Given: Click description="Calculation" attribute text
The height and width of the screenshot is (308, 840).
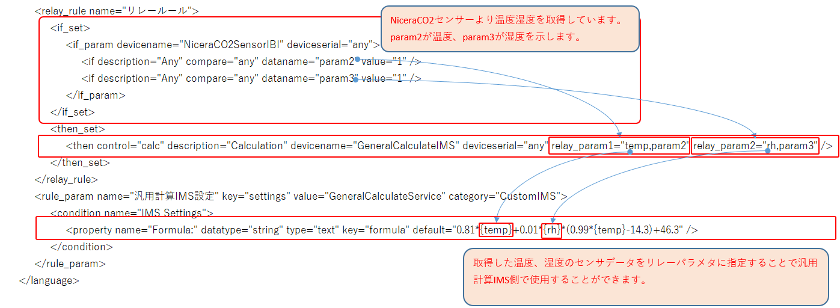Looking at the screenshot, I should [x=228, y=145].
